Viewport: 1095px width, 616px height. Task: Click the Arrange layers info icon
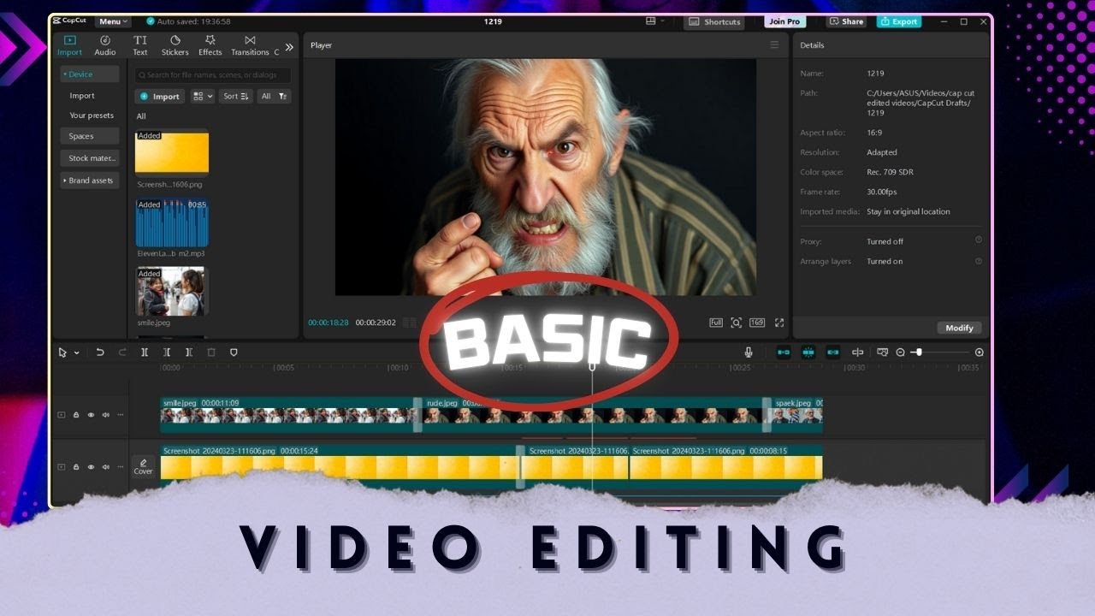click(x=979, y=261)
